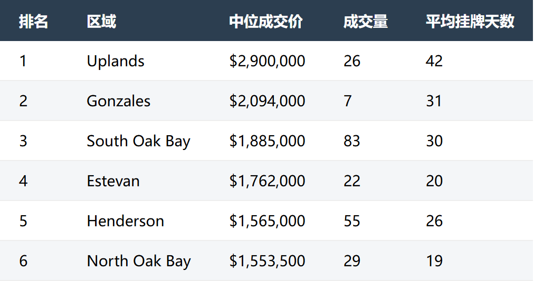Select the $1,553,500 price cell
This screenshot has width=534, height=281.
tap(267, 261)
